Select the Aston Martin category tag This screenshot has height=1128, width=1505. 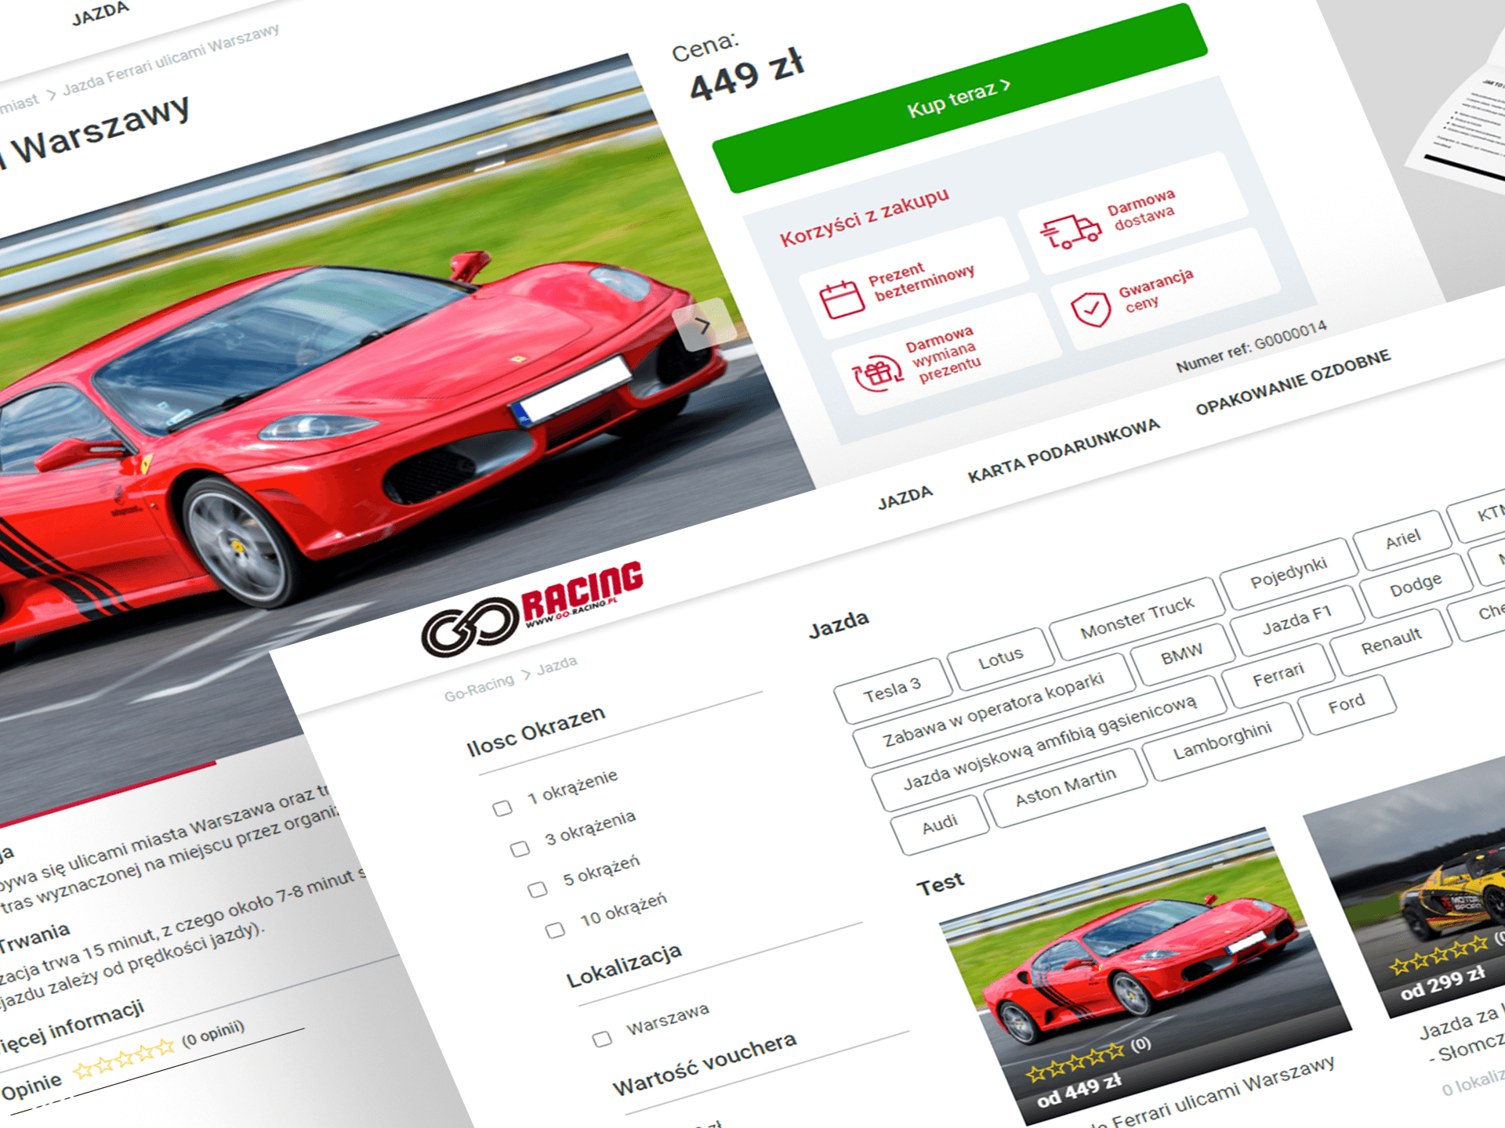coord(1065,787)
